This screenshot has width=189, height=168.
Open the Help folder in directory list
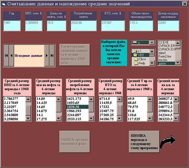[142, 63]
